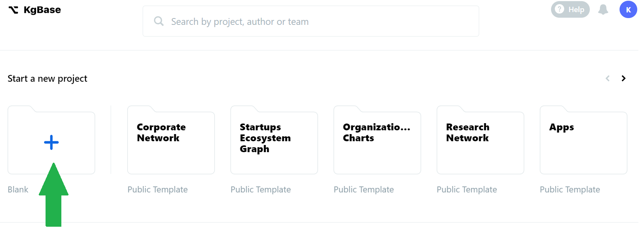Open the notifications bell

tap(603, 9)
